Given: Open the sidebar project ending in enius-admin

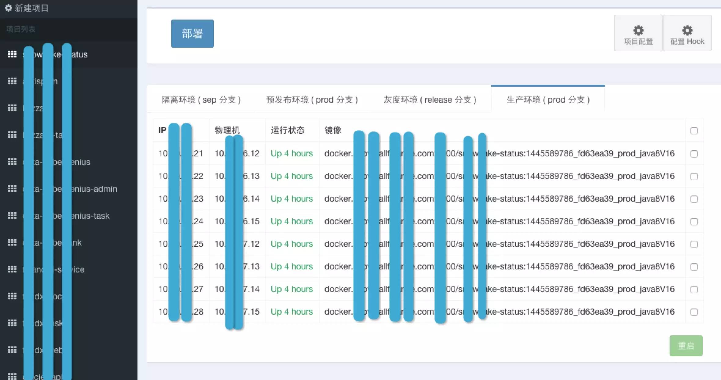Looking at the screenshot, I should point(69,189).
